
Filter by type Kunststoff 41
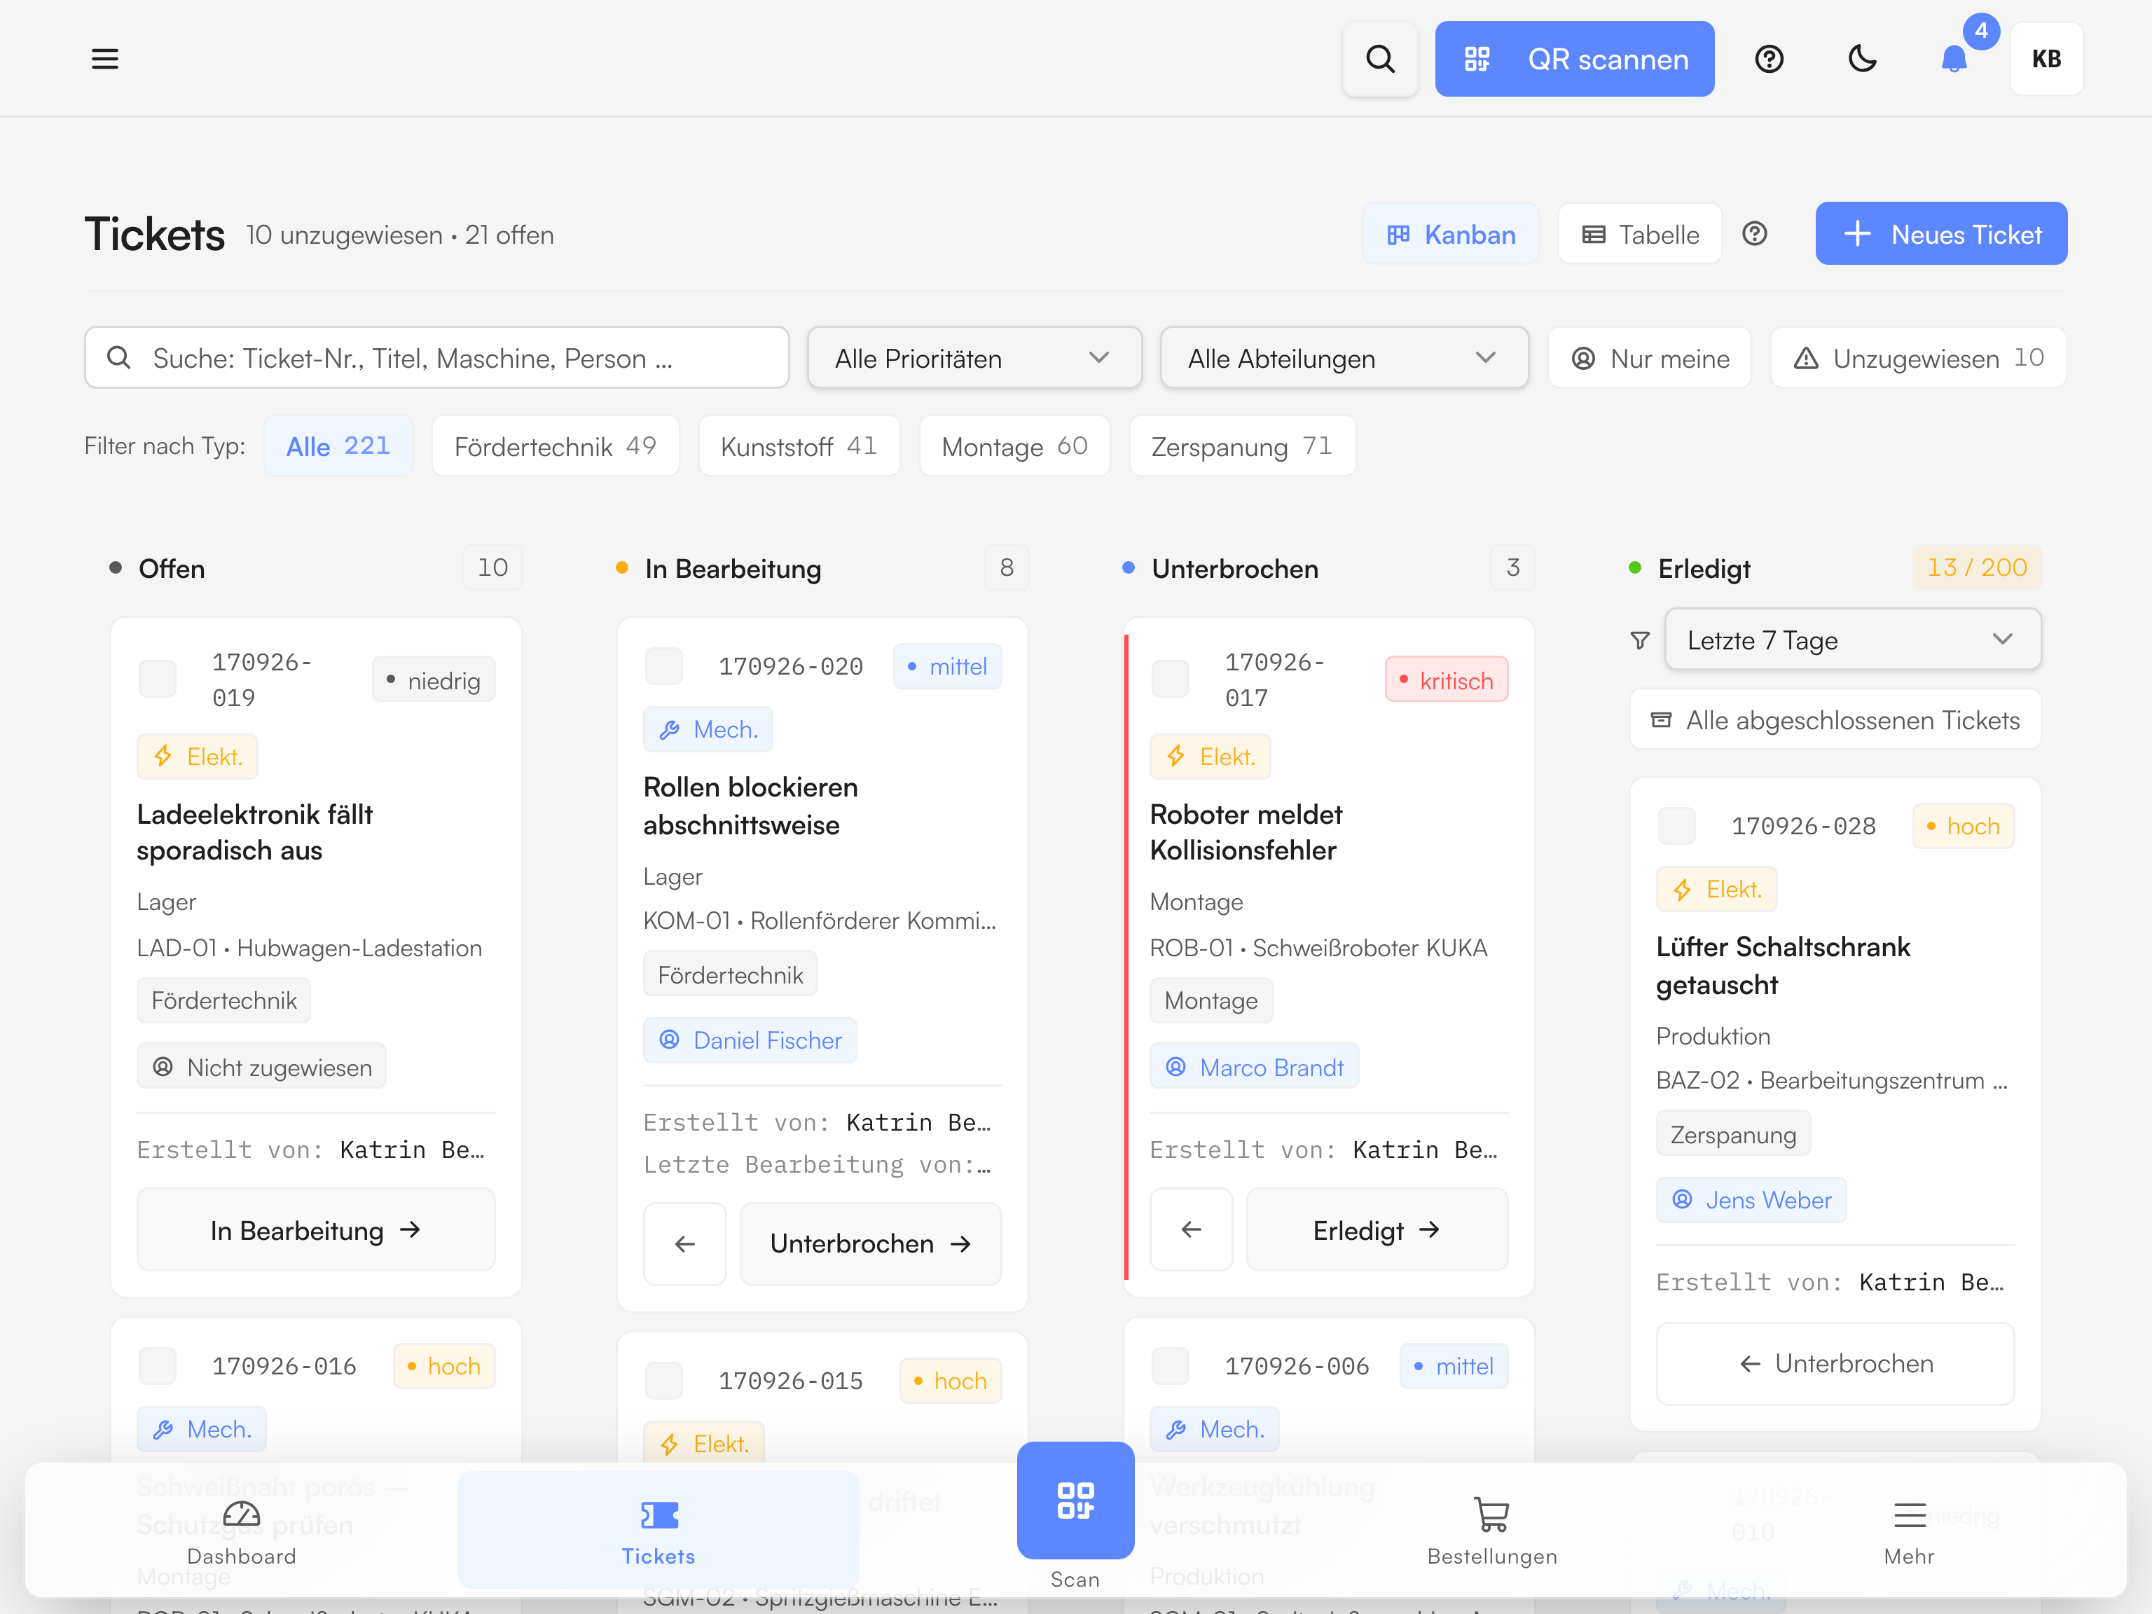point(799,446)
